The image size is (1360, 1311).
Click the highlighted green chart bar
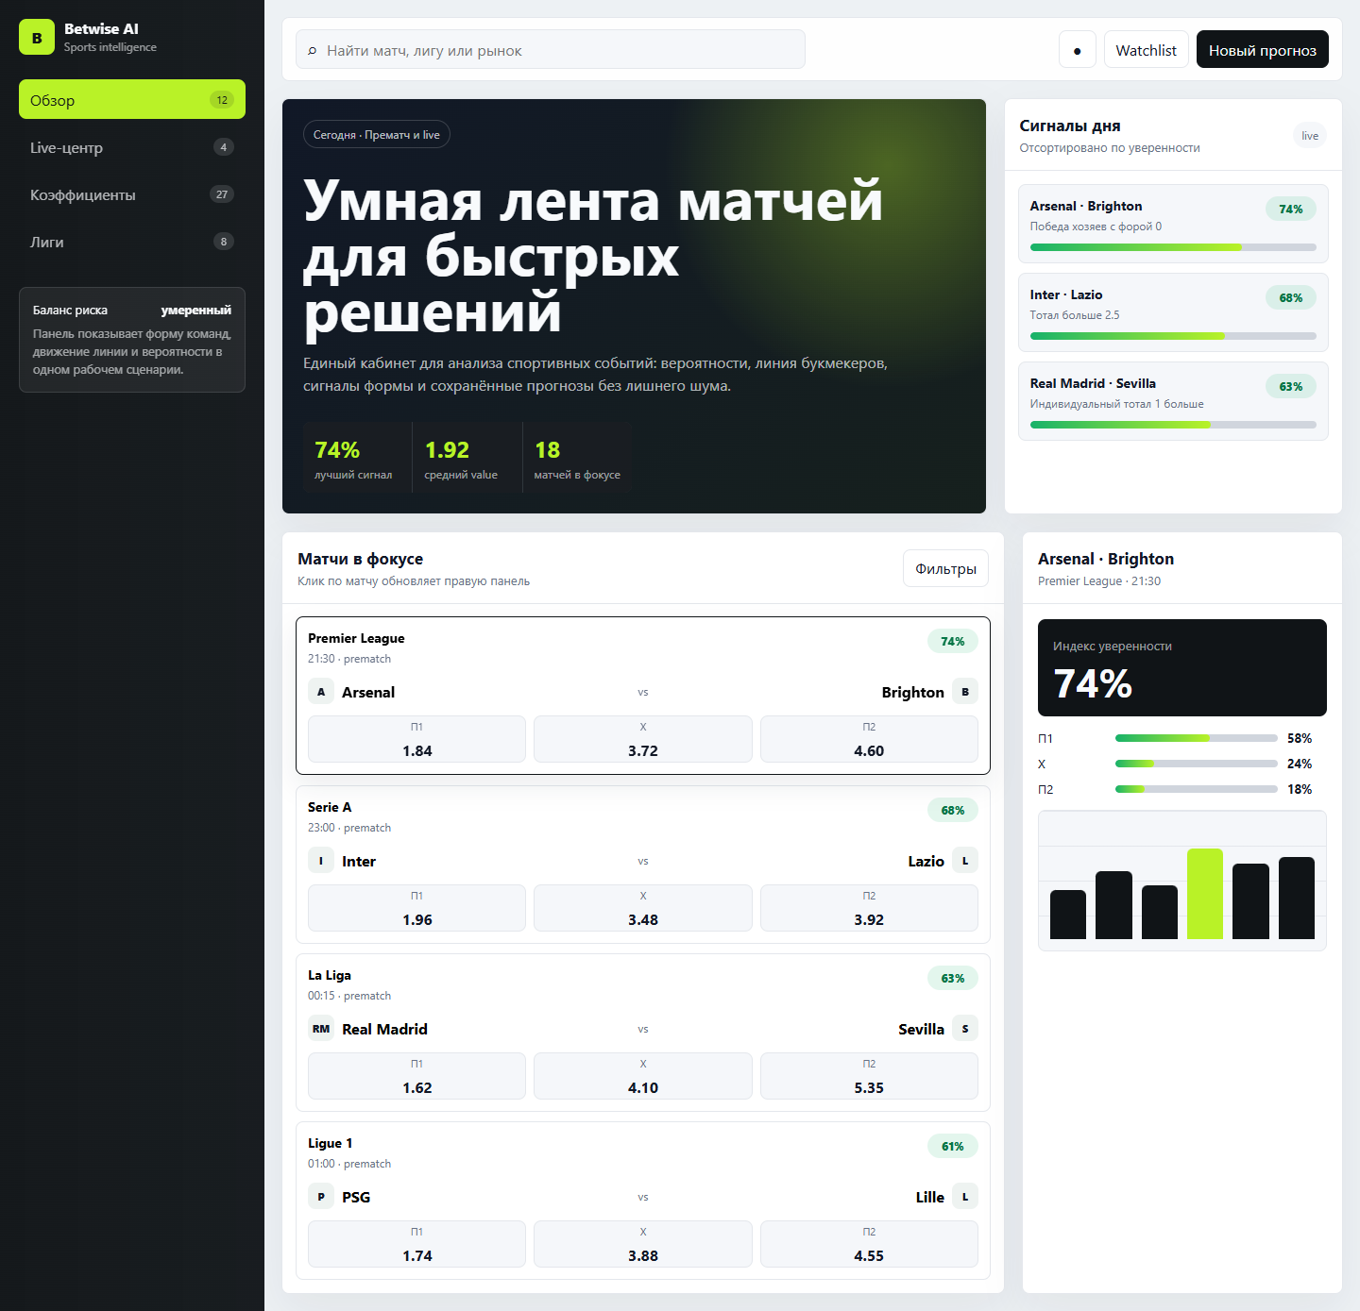click(1205, 894)
